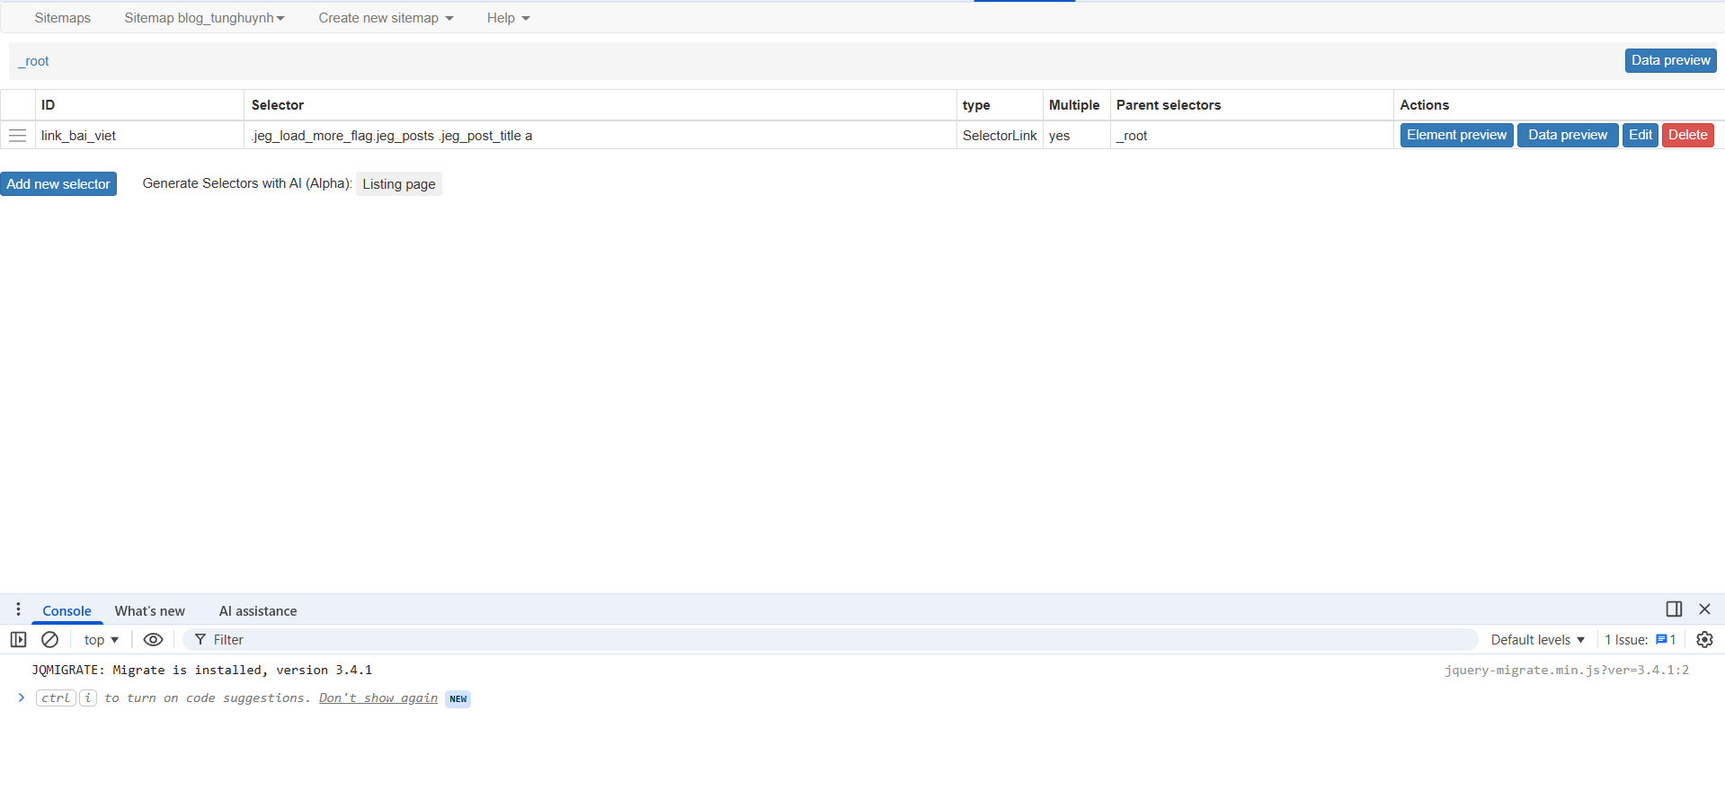Screen dimensions: 1725x791
Task: Switch to the AI assistance tab
Action: 258,611
